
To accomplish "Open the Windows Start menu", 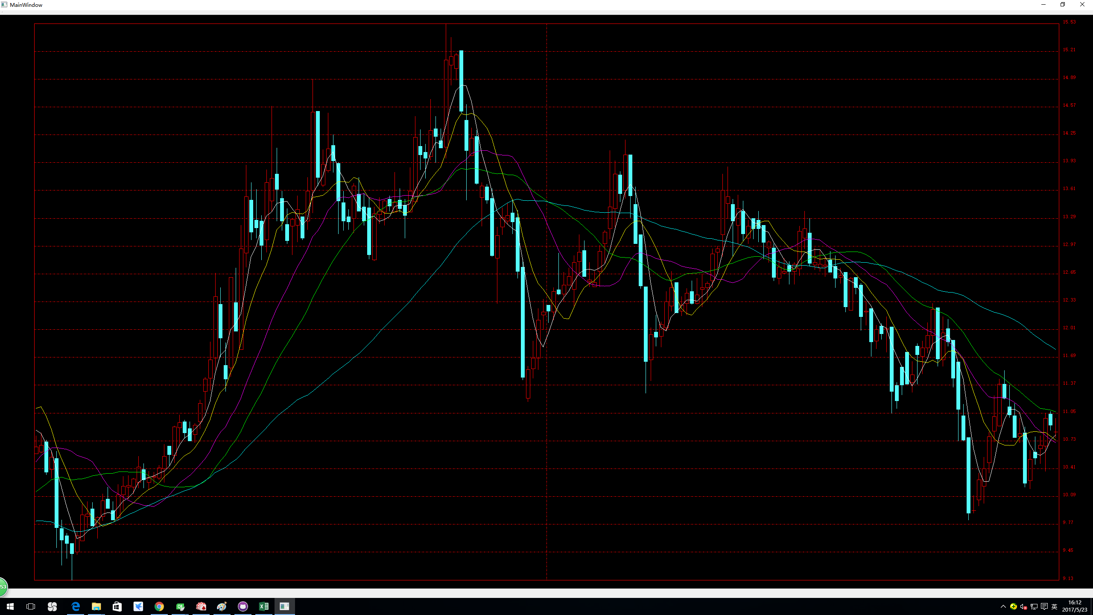I will [10, 606].
